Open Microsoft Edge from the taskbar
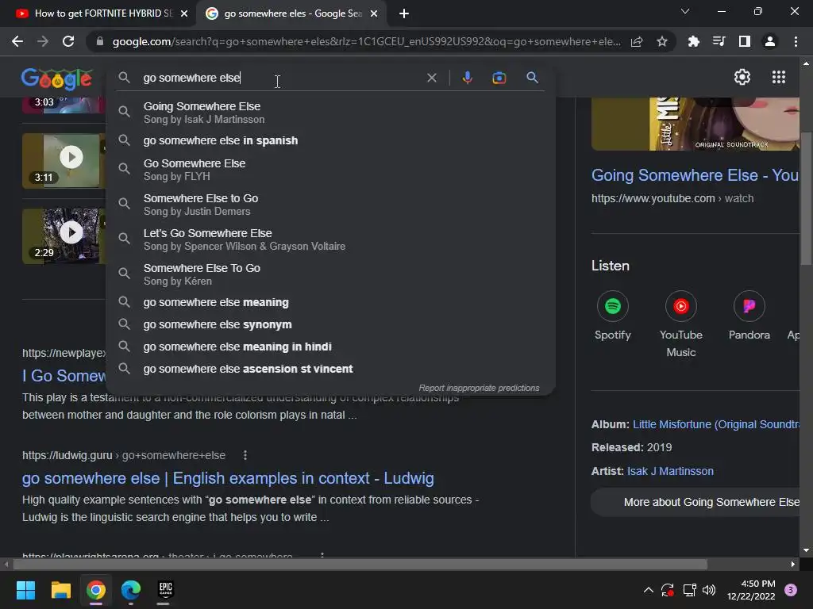The height and width of the screenshot is (609, 813). coord(131,590)
